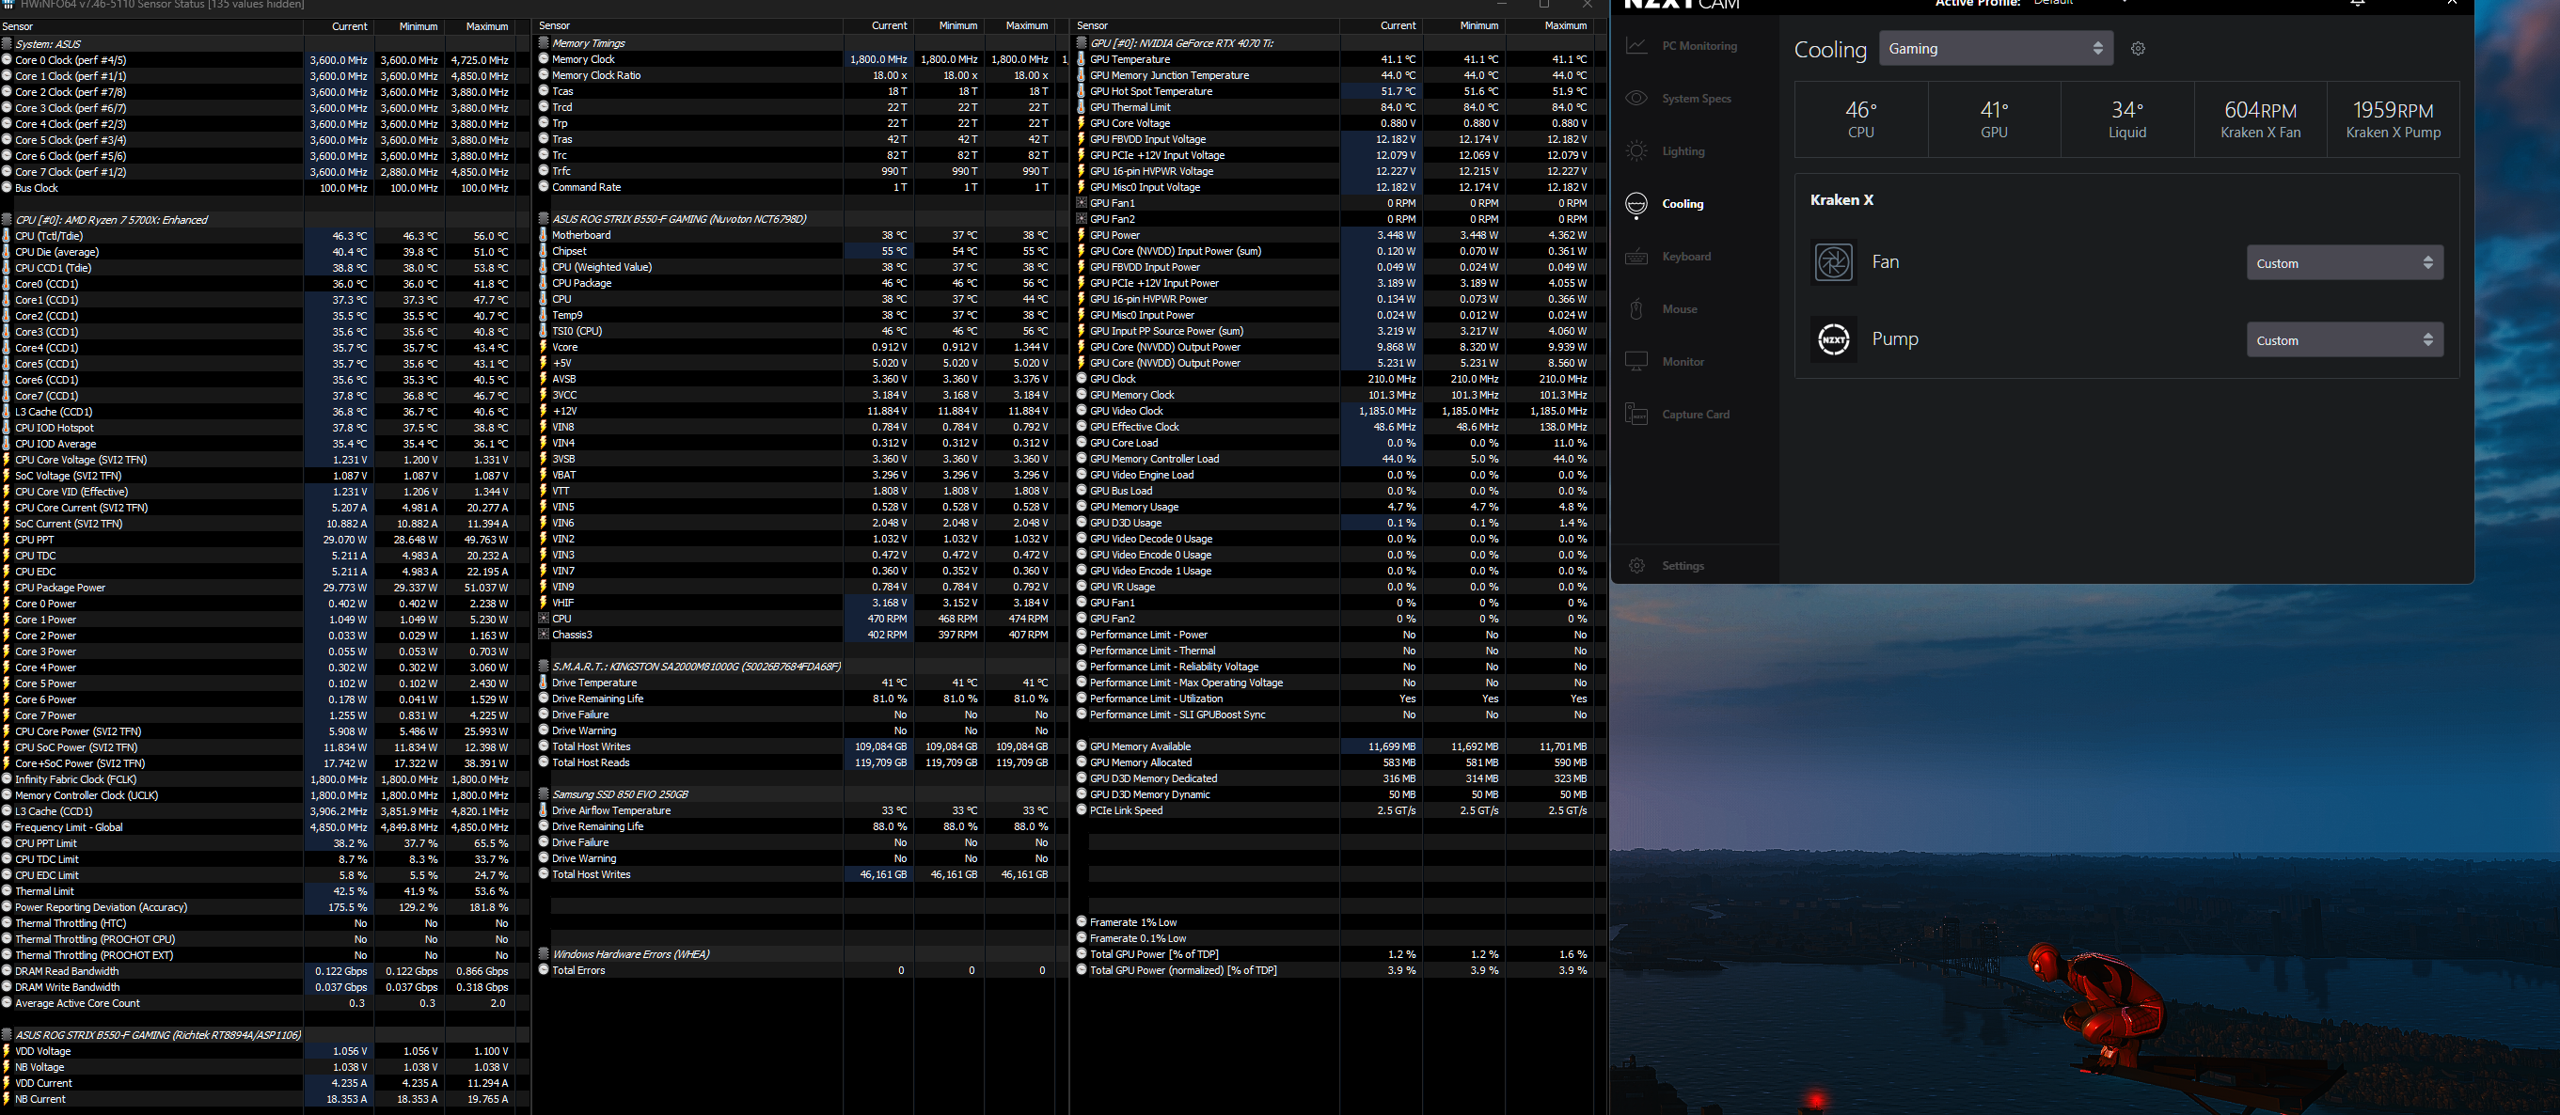2560x1115 pixels.
Task: Open Capture Card label in sidebar
Action: [1696, 415]
